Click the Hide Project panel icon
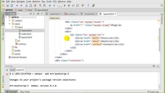 point(42,14)
